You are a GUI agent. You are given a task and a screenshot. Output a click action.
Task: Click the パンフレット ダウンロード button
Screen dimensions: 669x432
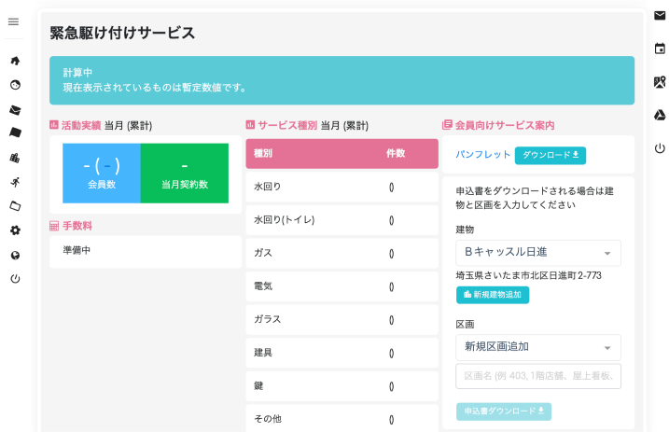click(550, 155)
